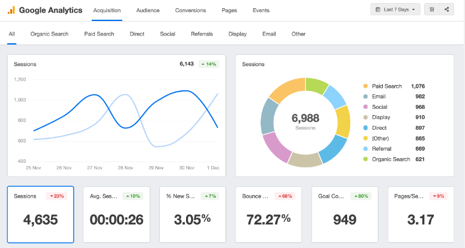Click the 25 Nov label on chart axis
The image size is (465, 248).
click(33, 168)
